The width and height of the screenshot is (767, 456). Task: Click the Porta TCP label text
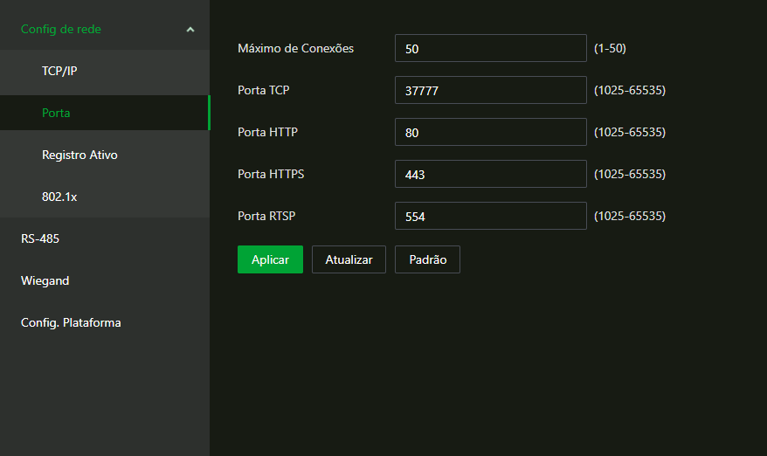point(264,90)
